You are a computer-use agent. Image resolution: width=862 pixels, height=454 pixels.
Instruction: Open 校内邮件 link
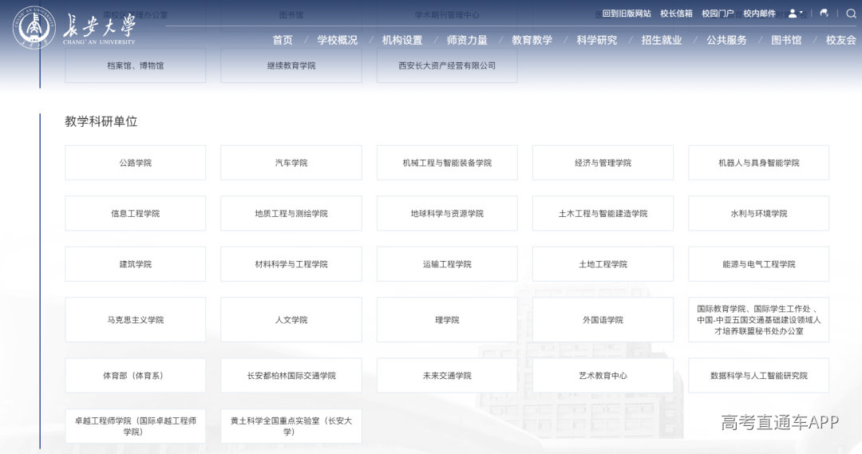759,14
